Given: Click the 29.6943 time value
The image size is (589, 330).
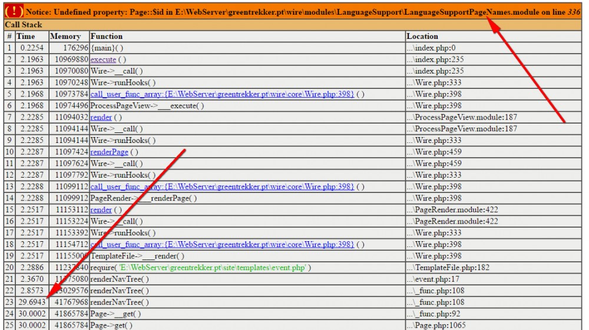Looking at the screenshot, I should [x=32, y=302].
